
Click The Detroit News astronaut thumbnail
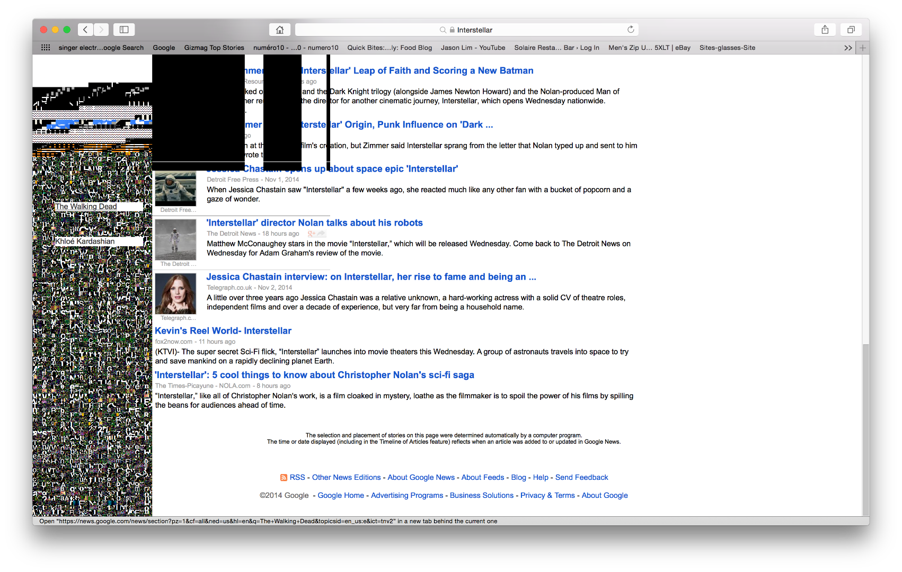coord(175,239)
